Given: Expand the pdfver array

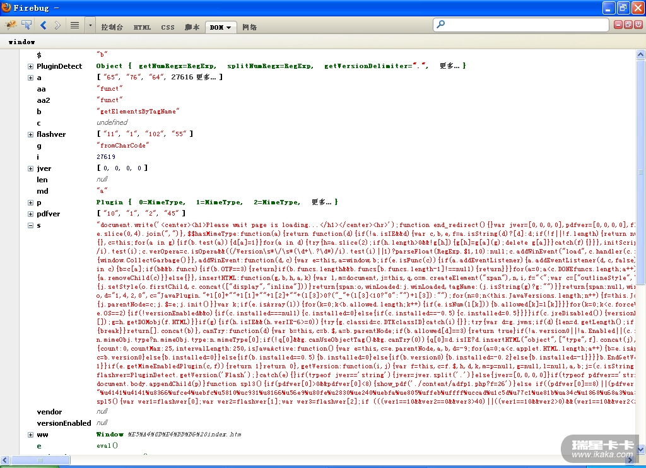Looking at the screenshot, I should click(x=30, y=214).
